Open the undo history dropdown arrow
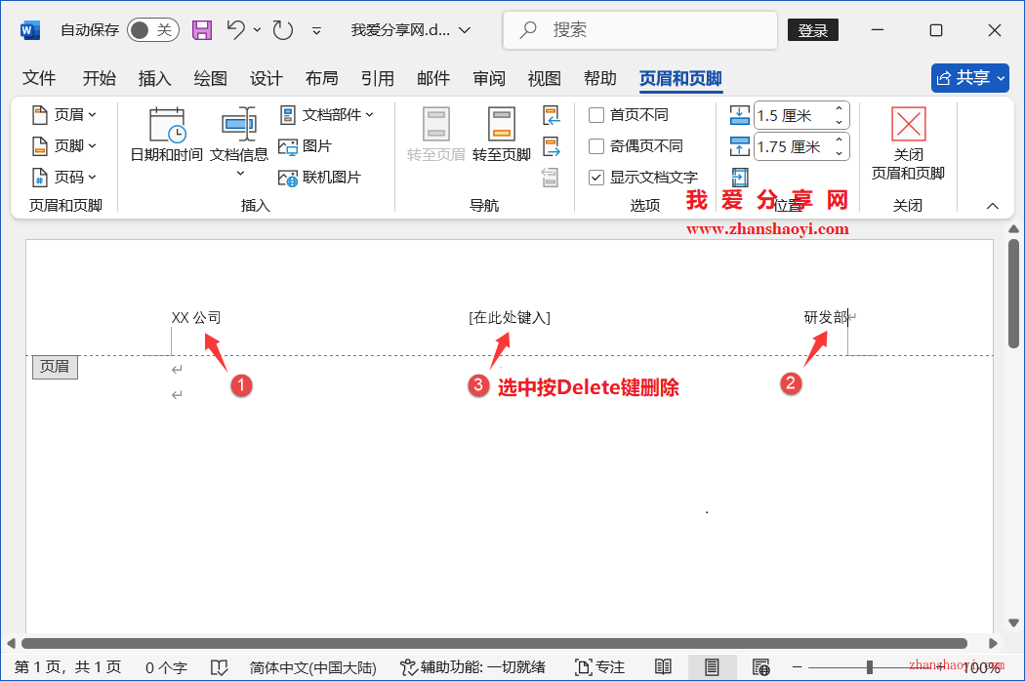This screenshot has height=681, width=1025. click(x=257, y=30)
